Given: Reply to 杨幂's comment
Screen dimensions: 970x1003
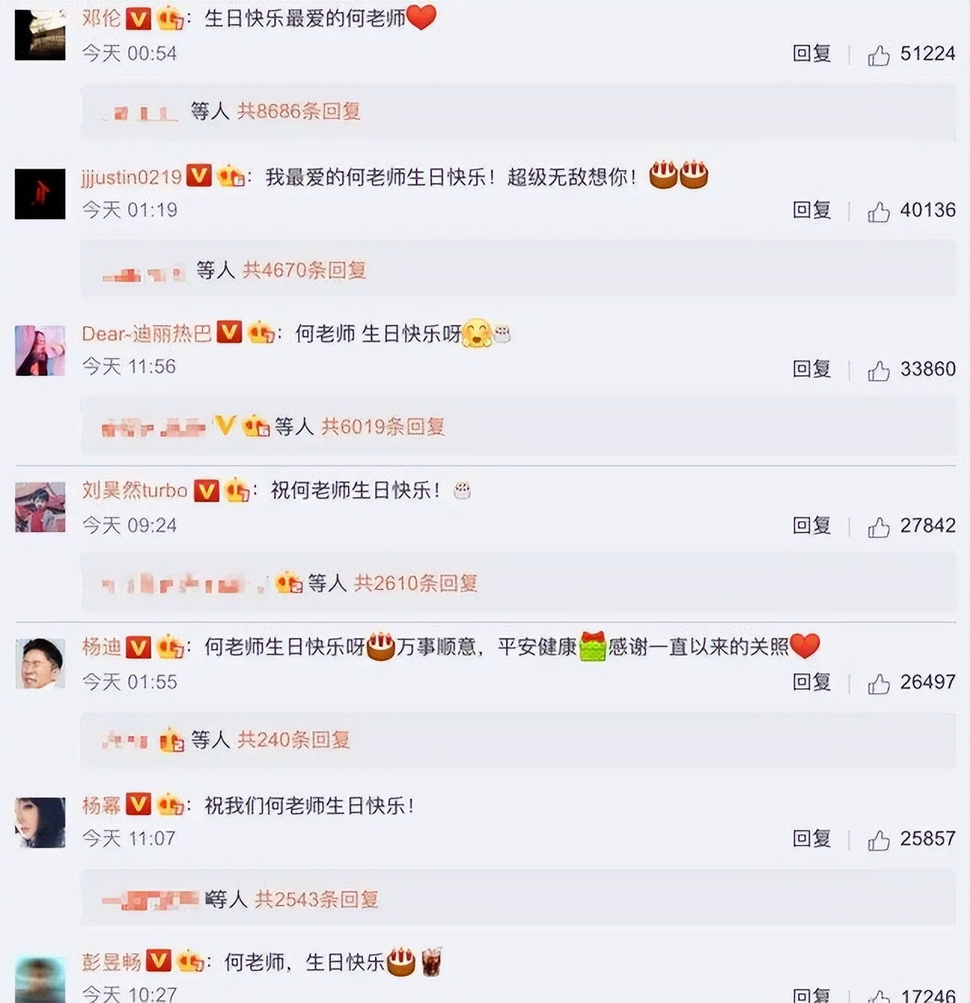Looking at the screenshot, I should coord(812,839).
